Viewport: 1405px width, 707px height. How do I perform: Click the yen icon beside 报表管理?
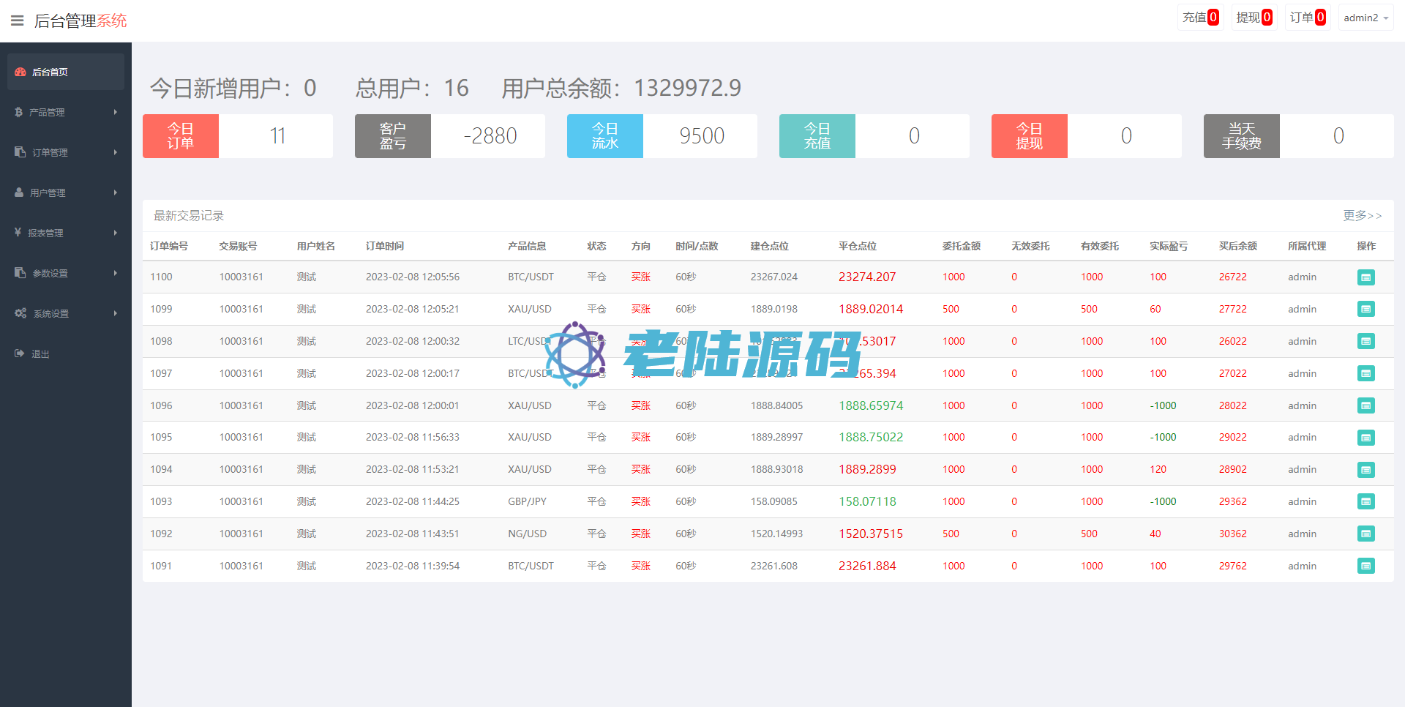(18, 233)
